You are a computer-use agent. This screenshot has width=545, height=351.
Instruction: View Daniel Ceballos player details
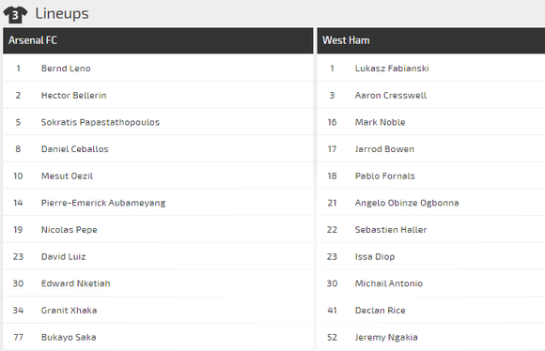[x=75, y=149]
